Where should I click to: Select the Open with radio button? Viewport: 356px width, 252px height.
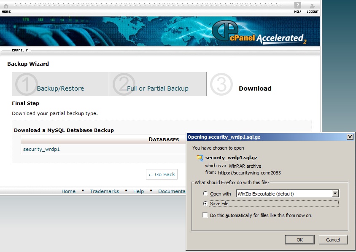[205, 193]
